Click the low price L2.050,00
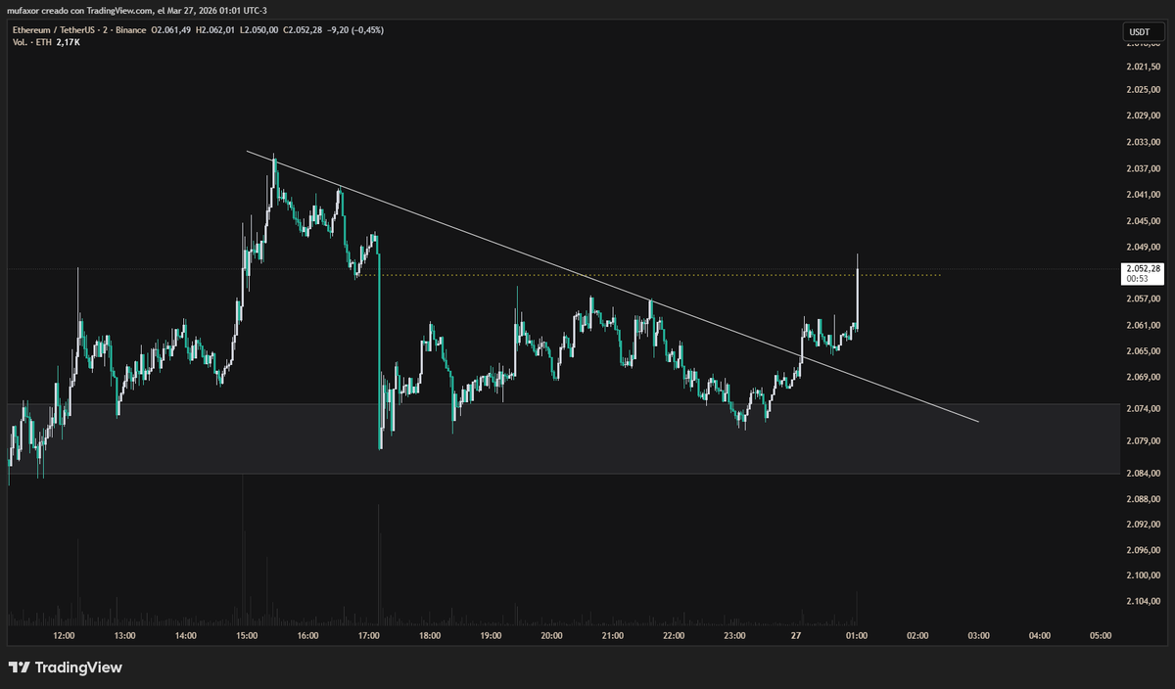1175x689 pixels. (x=261, y=30)
